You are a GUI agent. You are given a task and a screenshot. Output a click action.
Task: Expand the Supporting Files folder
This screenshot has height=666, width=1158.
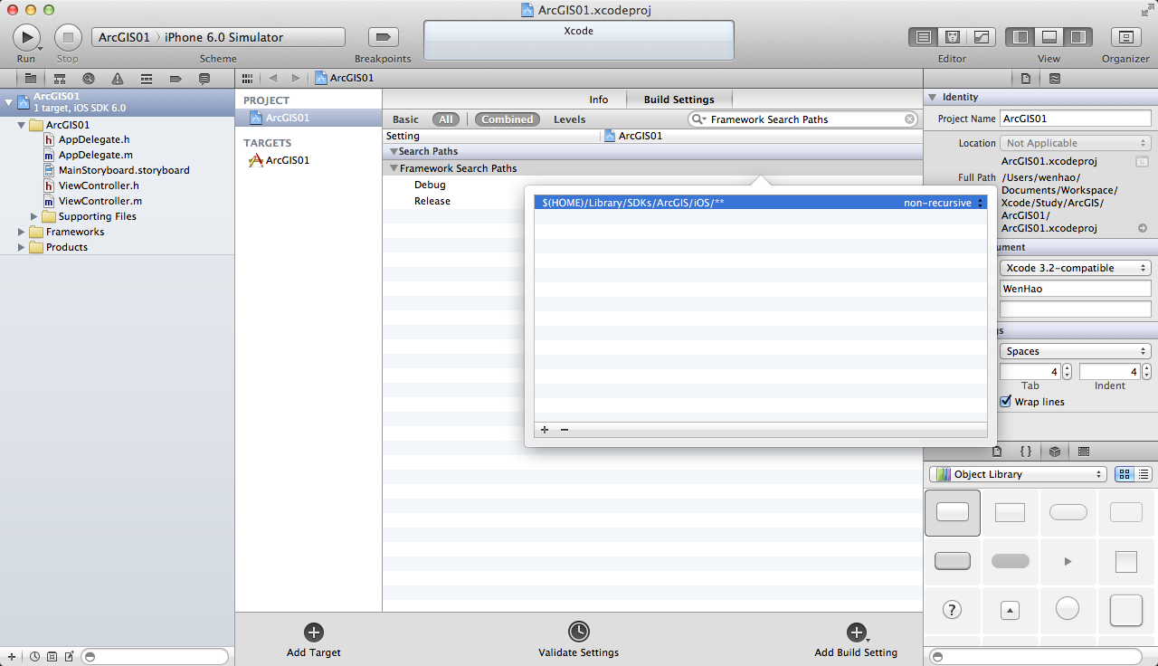(x=35, y=216)
